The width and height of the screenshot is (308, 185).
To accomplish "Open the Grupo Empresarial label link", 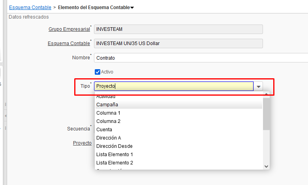I will pyautogui.click(x=69, y=29).
